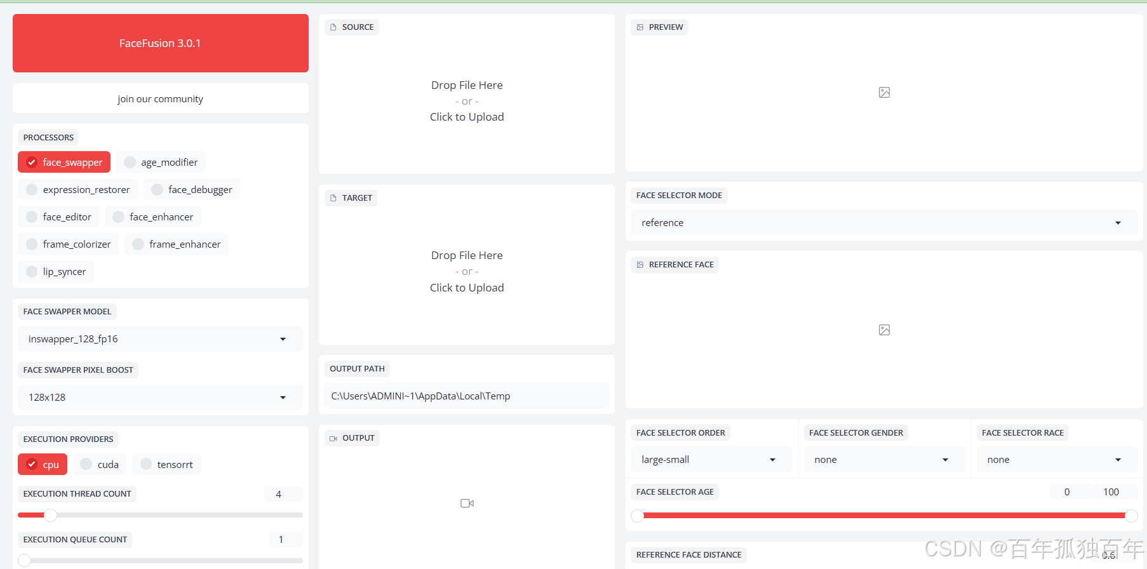Click the Execution Queue Count number box

(x=286, y=540)
